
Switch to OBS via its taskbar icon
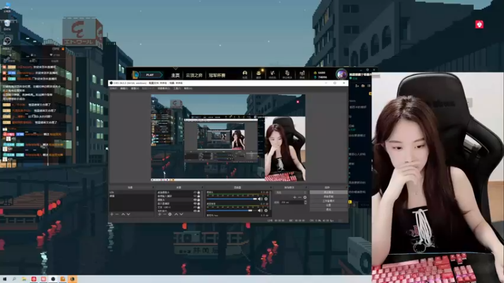53,279
